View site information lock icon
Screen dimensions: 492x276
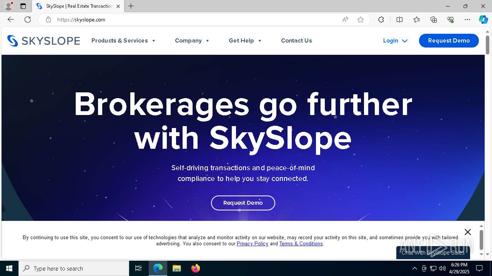[48, 20]
